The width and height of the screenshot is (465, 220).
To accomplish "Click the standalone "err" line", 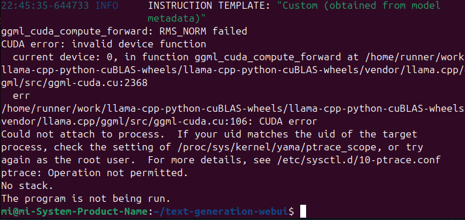I will click(x=22, y=96).
